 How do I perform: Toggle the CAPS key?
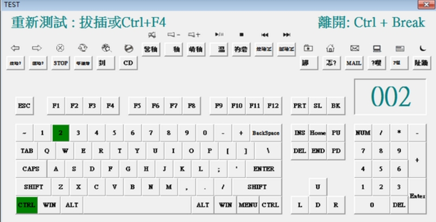pos(31,169)
